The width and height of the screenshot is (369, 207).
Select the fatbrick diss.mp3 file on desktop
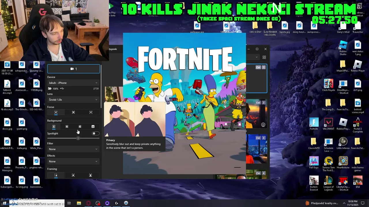tap(7, 87)
